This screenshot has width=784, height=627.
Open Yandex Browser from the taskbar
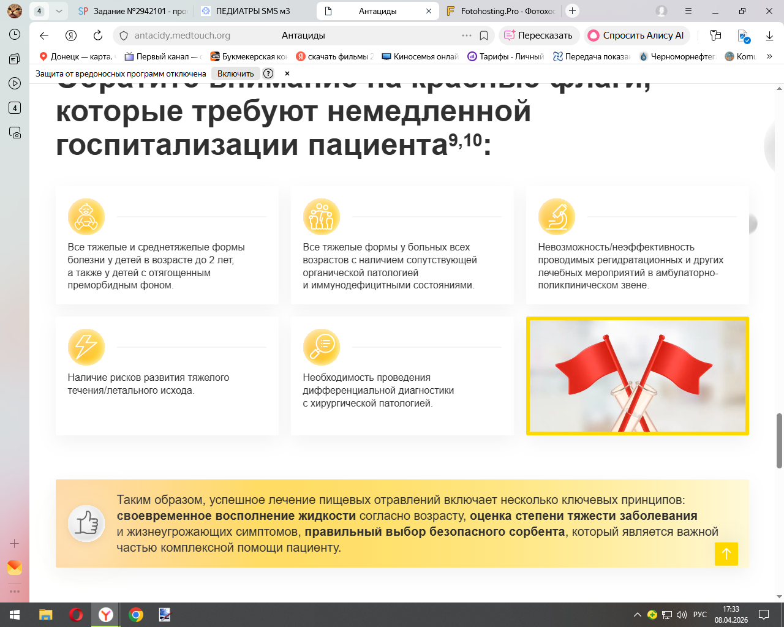[106, 615]
